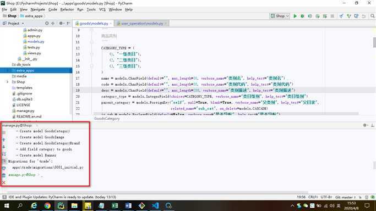Click the manage.py@Shop console prompt
Image resolution: width=376 pixels, height=211 pixels.
[x=22, y=175]
